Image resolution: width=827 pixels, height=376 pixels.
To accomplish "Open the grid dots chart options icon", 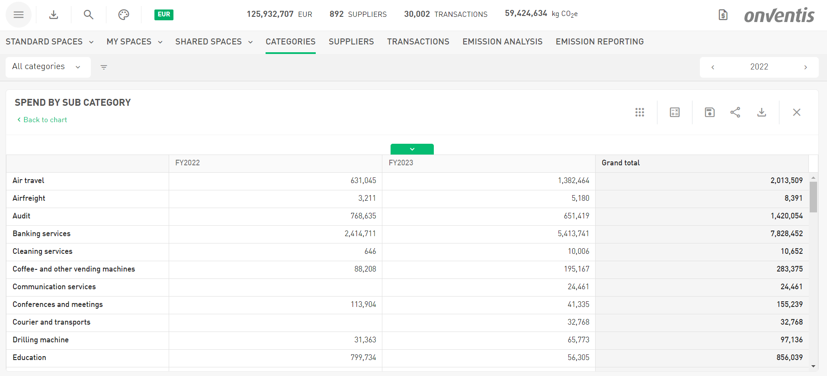I will tap(640, 112).
